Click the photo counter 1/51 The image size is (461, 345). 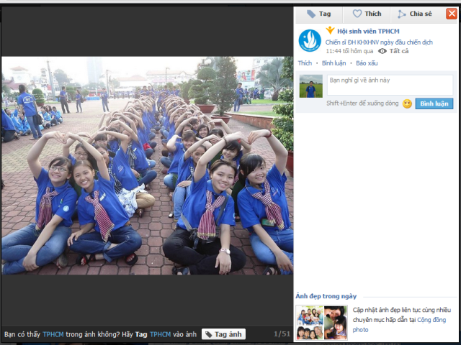tap(282, 334)
